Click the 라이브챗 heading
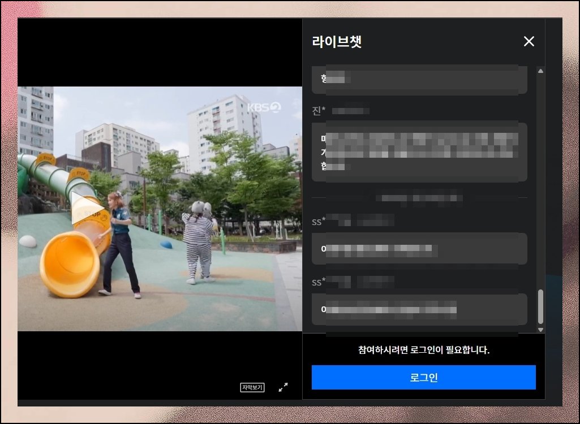The image size is (580, 424). click(x=337, y=41)
